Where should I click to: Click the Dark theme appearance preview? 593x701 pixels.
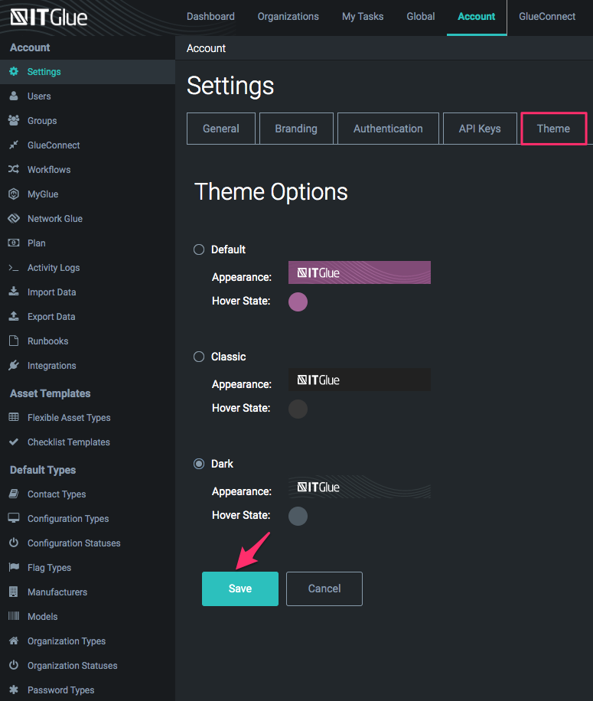[359, 487]
